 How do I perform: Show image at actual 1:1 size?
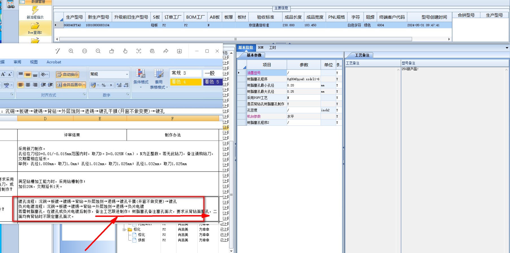point(85,51)
